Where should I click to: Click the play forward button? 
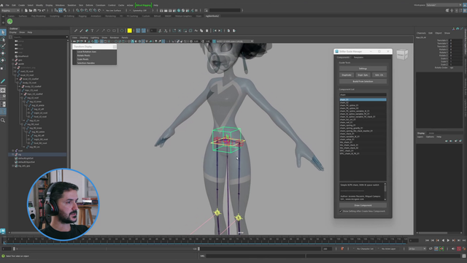pos(448,240)
